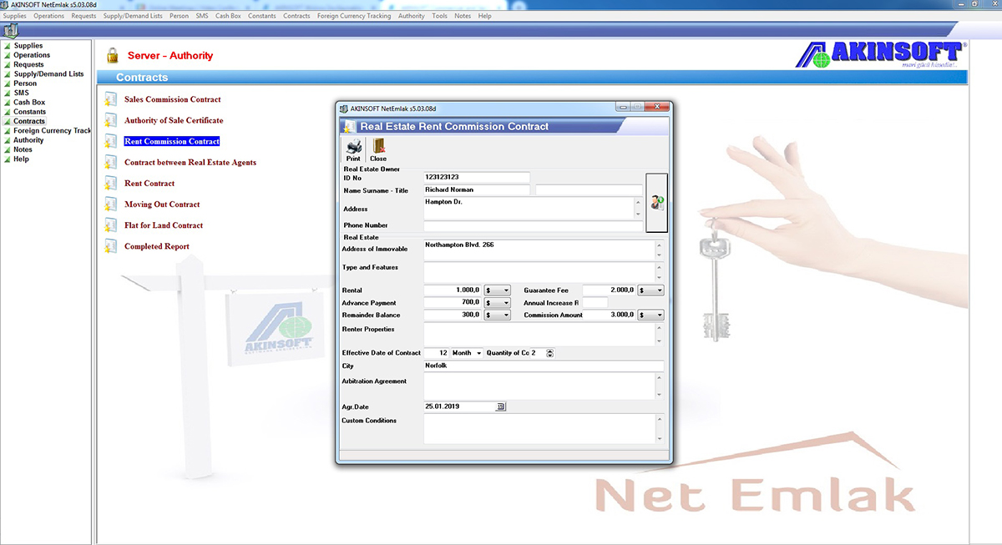
Task: Open the Cash Box menu in the menu bar
Action: pyautogui.click(x=229, y=16)
